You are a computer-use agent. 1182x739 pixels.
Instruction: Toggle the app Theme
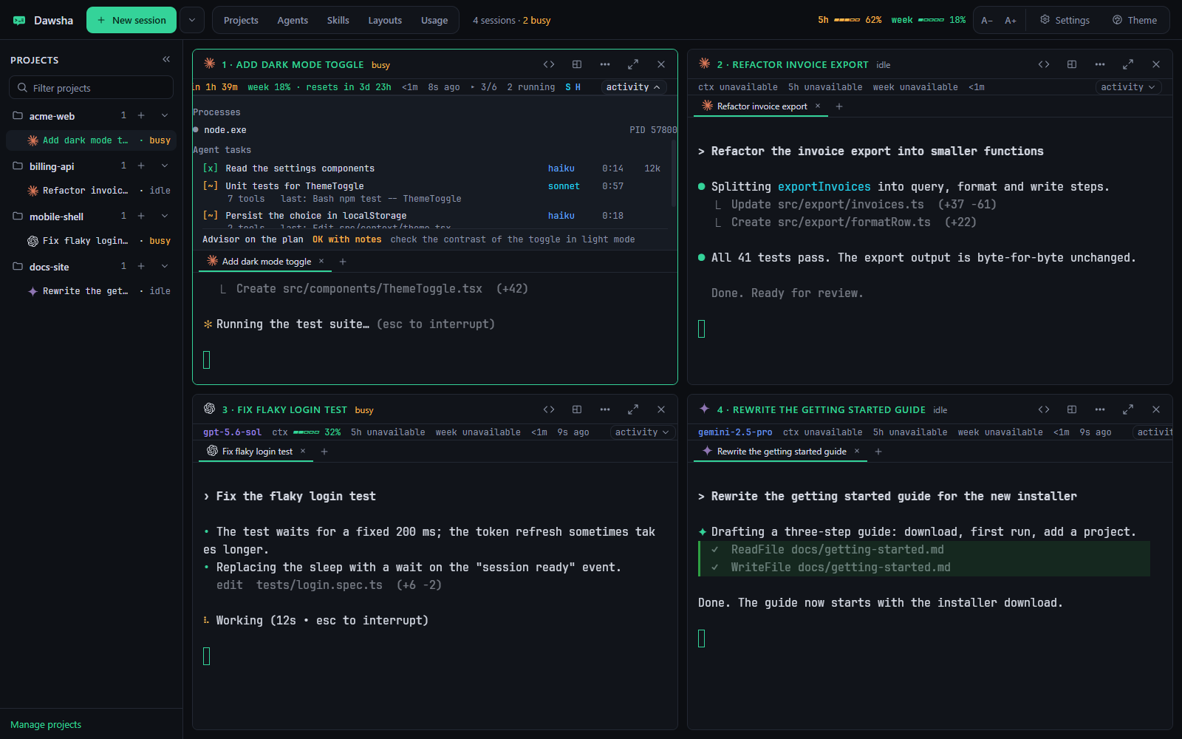[1135, 21]
